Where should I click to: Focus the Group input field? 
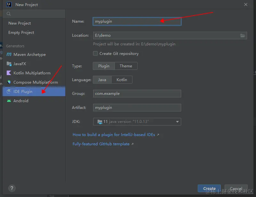coord(137,94)
